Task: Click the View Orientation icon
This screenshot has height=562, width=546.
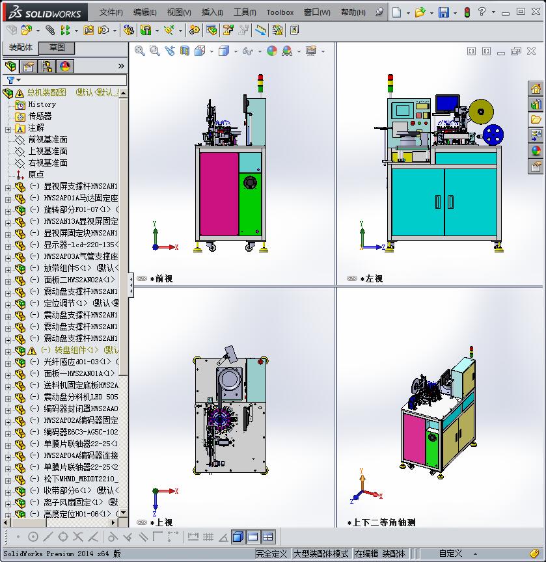Action: [x=200, y=51]
